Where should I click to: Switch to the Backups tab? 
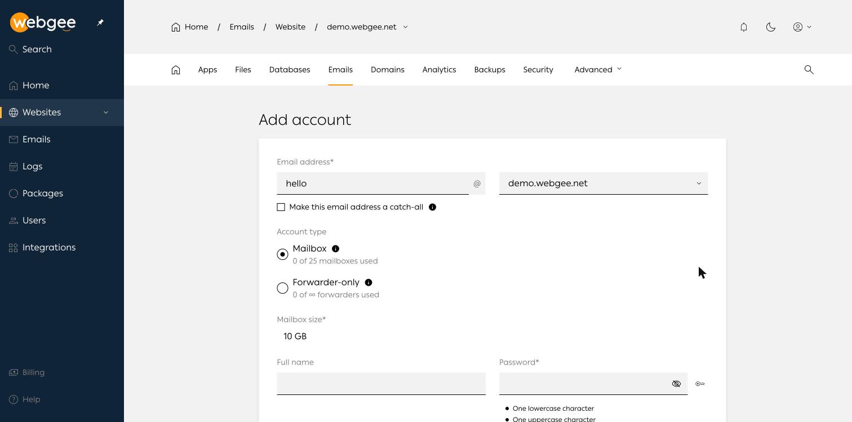490,70
